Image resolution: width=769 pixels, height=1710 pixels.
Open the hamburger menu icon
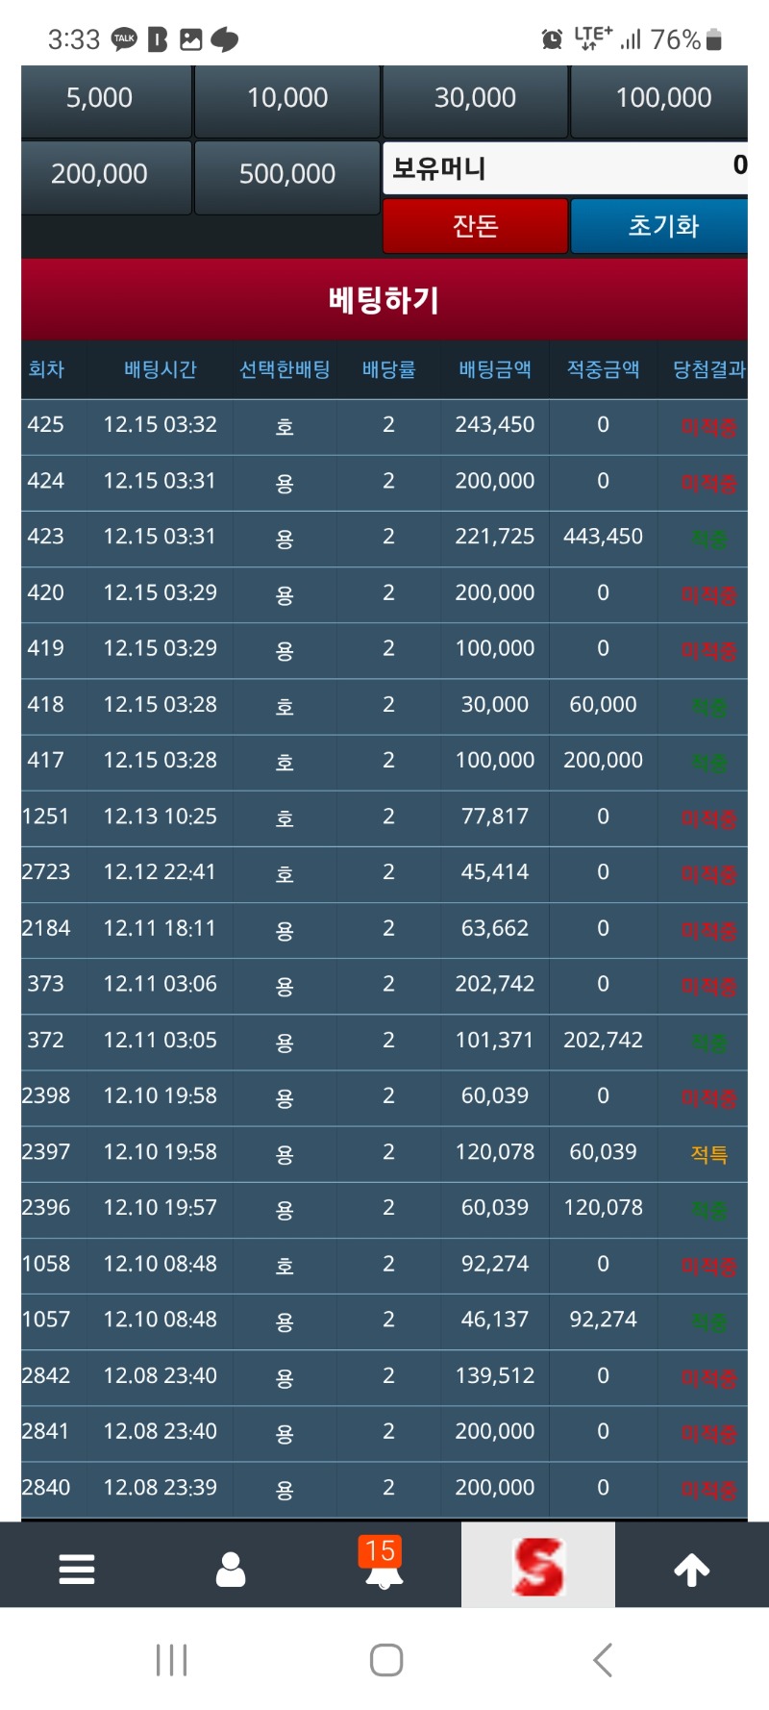point(77,1569)
